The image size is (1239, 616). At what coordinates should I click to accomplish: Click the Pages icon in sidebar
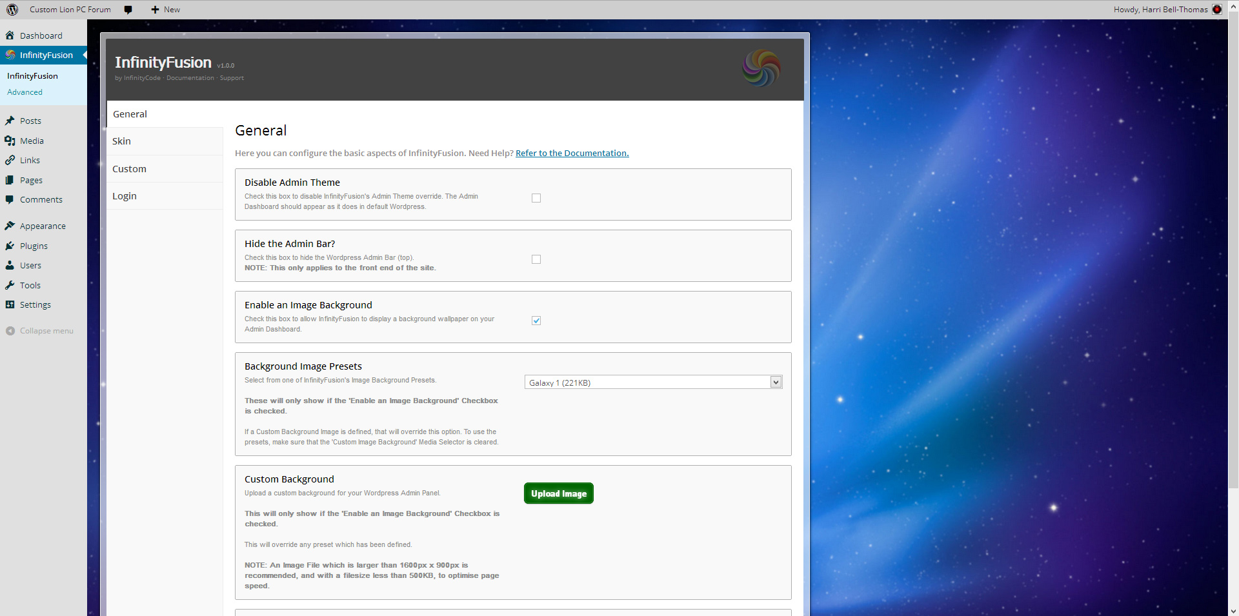pyautogui.click(x=10, y=180)
